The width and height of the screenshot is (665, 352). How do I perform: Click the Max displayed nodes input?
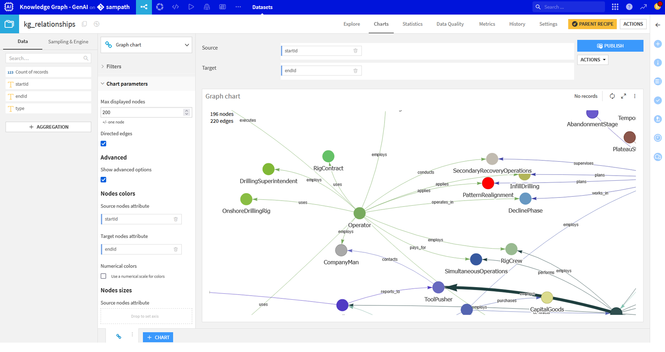pyautogui.click(x=142, y=113)
